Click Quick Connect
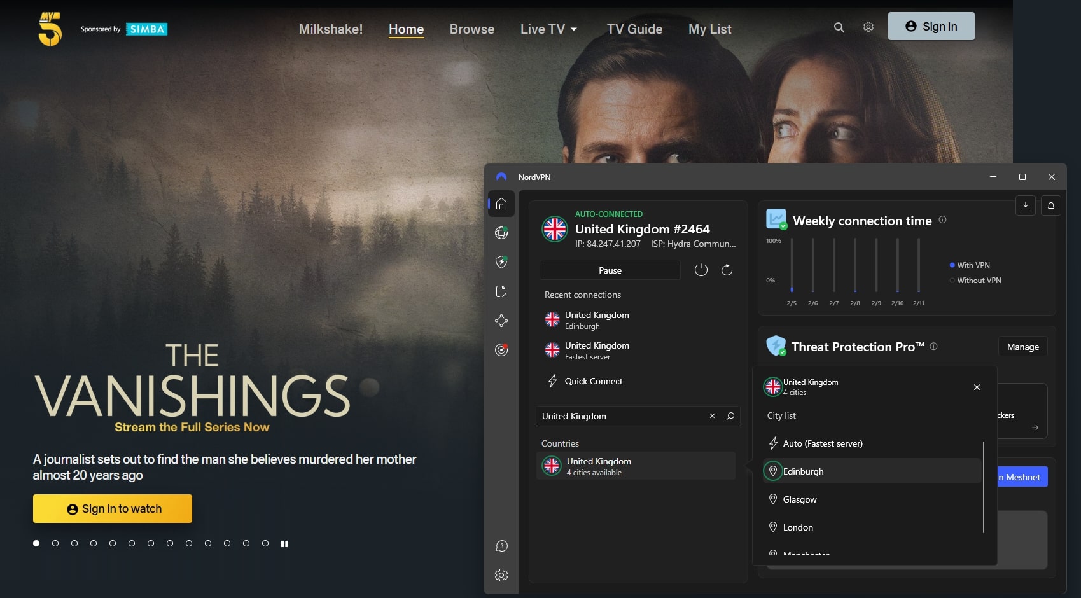 tap(594, 381)
